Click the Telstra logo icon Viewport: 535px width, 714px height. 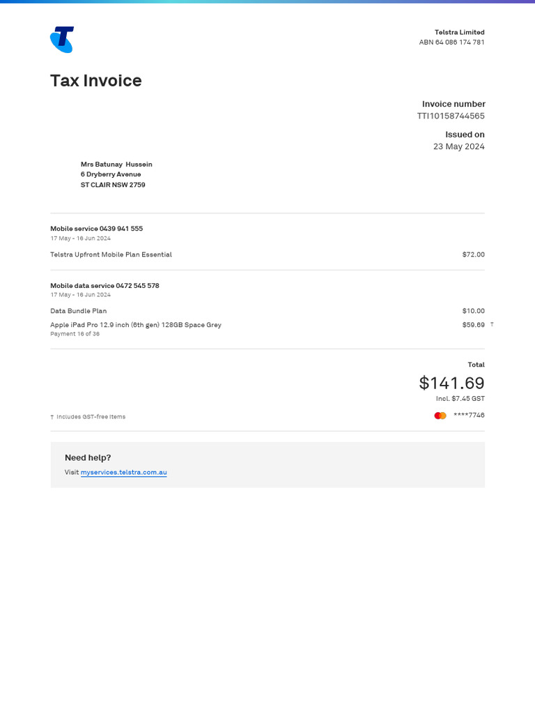[x=62, y=40]
